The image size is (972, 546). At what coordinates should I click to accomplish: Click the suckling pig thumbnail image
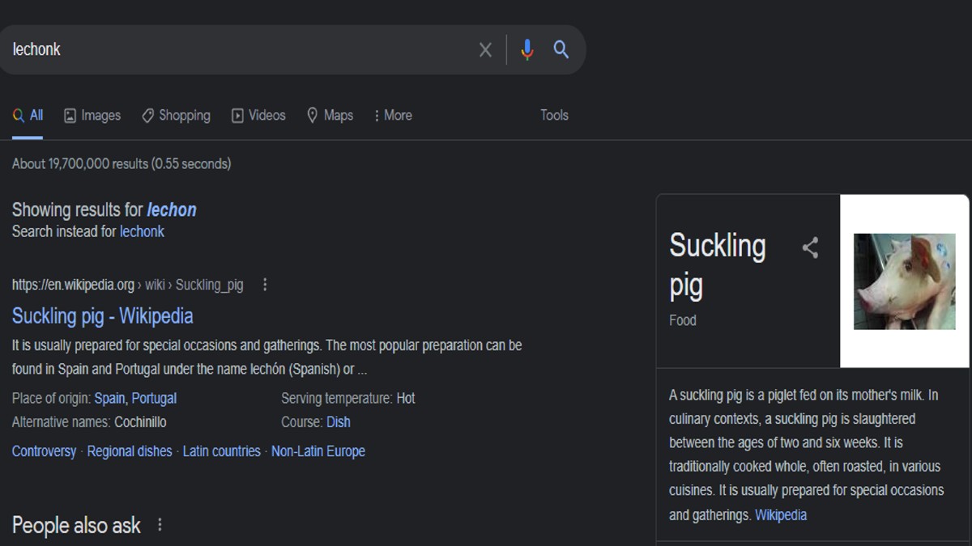coord(904,281)
